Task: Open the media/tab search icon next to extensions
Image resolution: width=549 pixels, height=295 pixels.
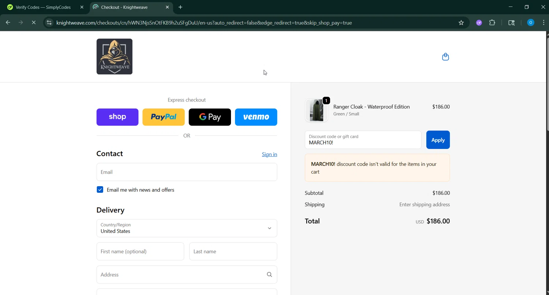Action: point(512,23)
